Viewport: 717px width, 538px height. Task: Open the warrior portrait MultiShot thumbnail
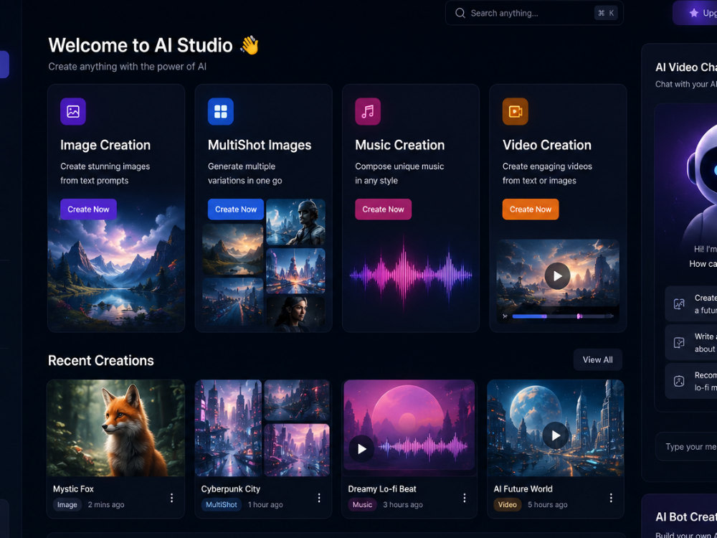[296, 222]
